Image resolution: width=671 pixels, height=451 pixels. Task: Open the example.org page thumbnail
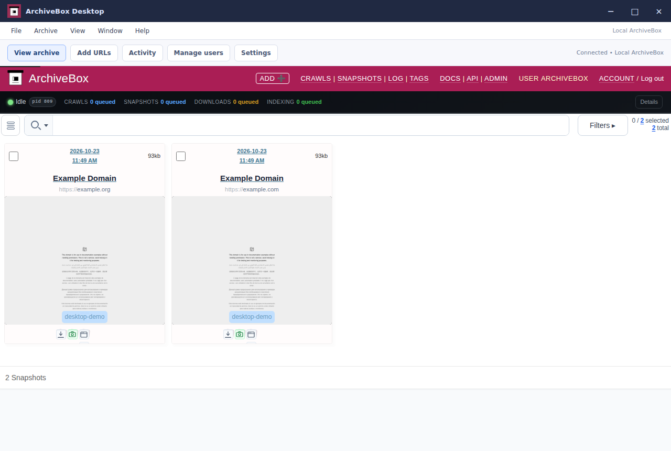[84, 260]
